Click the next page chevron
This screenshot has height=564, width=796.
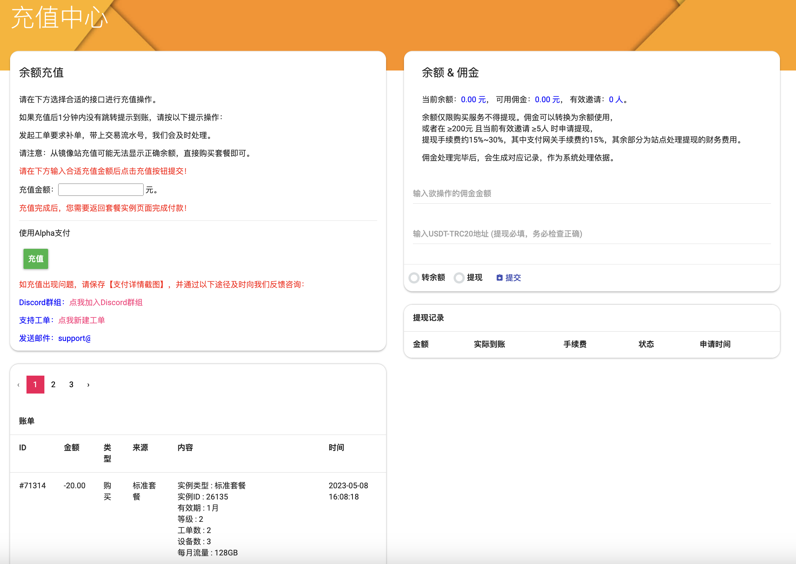click(x=88, y=385)
